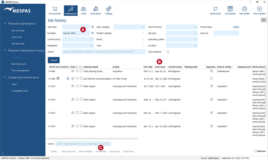The width and height of the screenshot is (268, 160).
Task: Click State variables
Action: (85, 151)
